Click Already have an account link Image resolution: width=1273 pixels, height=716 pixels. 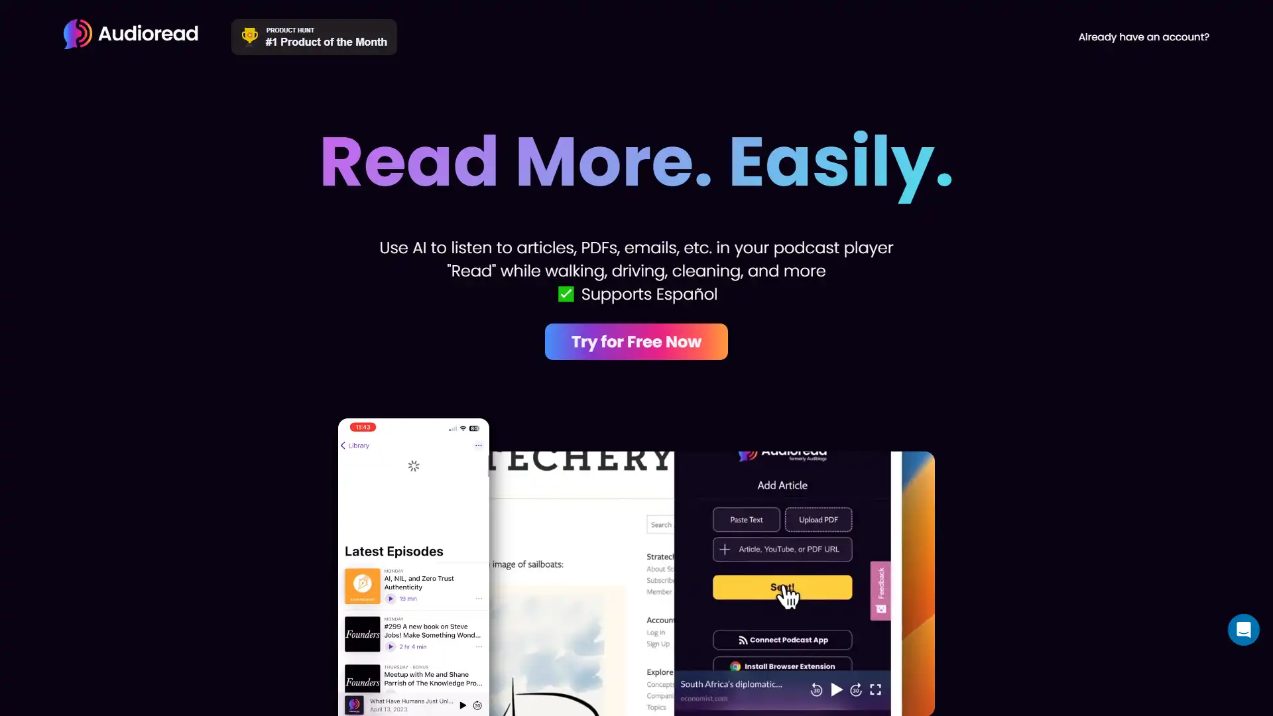tap(1144, 36)
